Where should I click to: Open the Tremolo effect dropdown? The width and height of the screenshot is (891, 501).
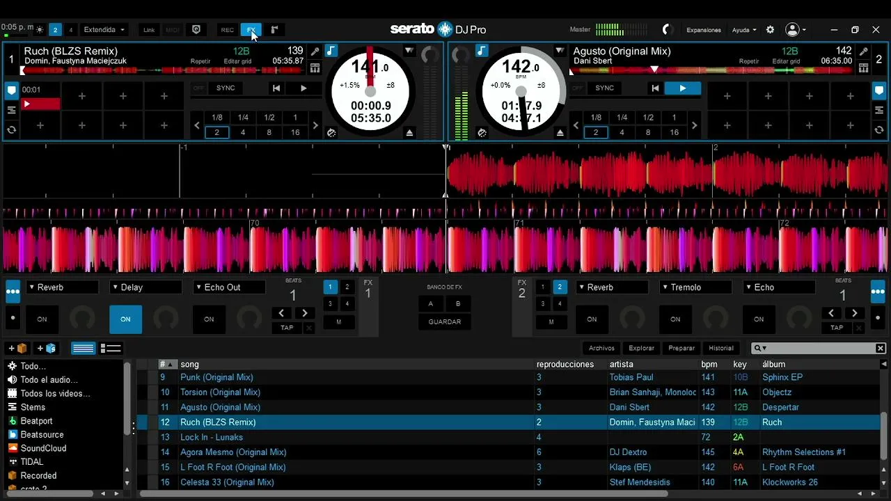695,287
